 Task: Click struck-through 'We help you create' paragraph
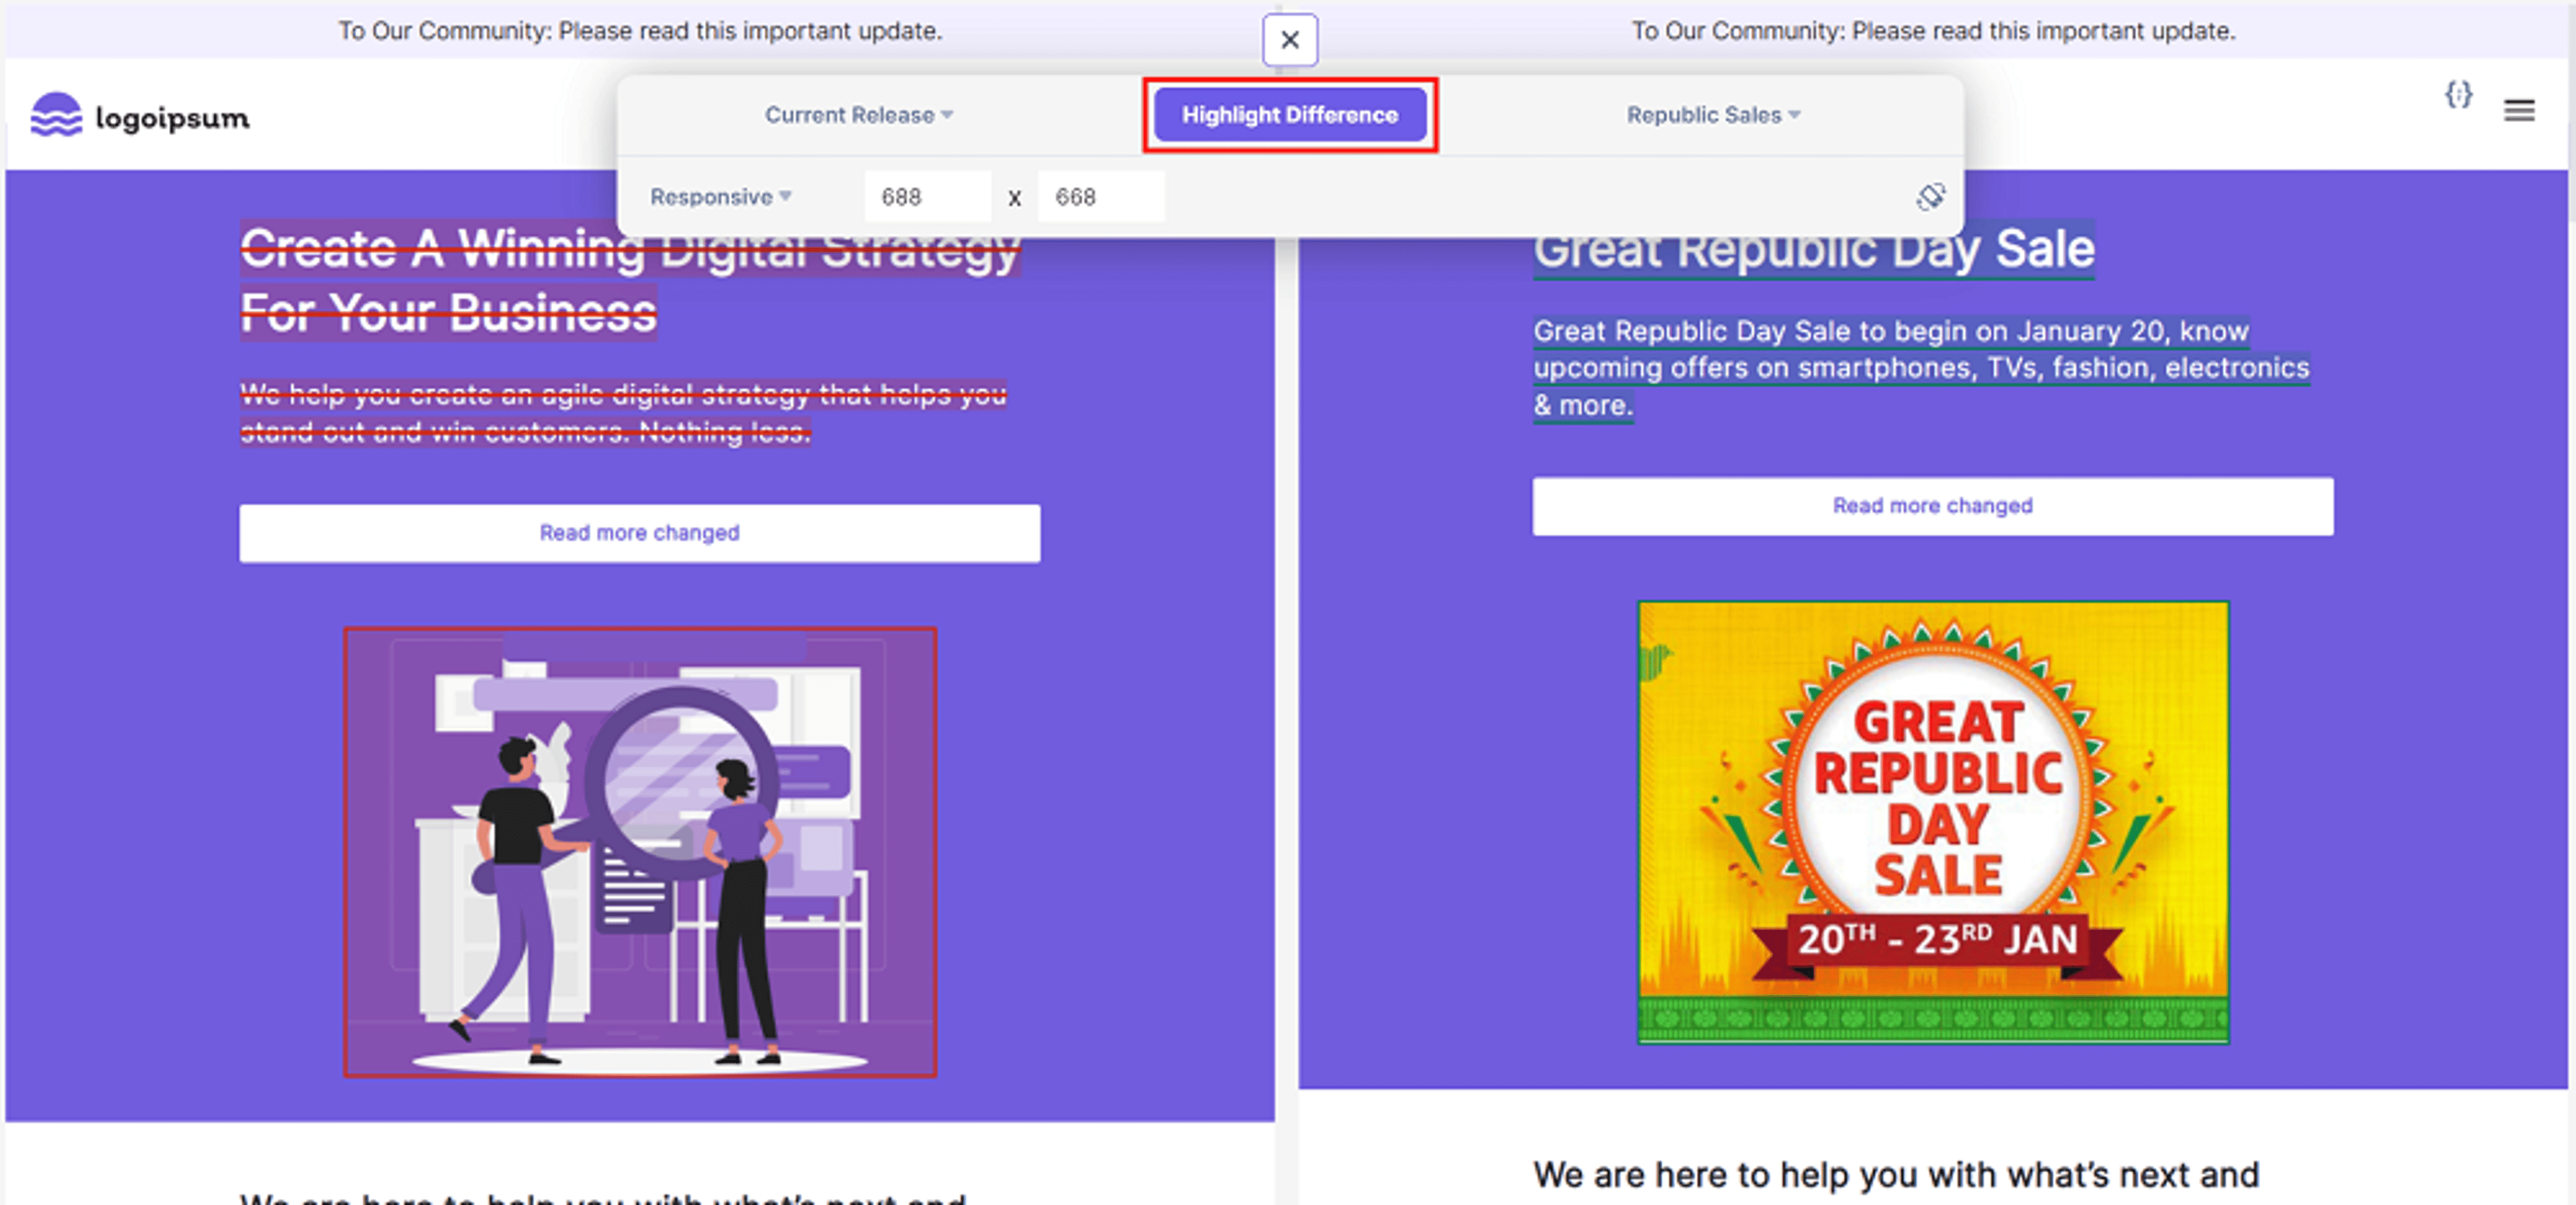623,413
